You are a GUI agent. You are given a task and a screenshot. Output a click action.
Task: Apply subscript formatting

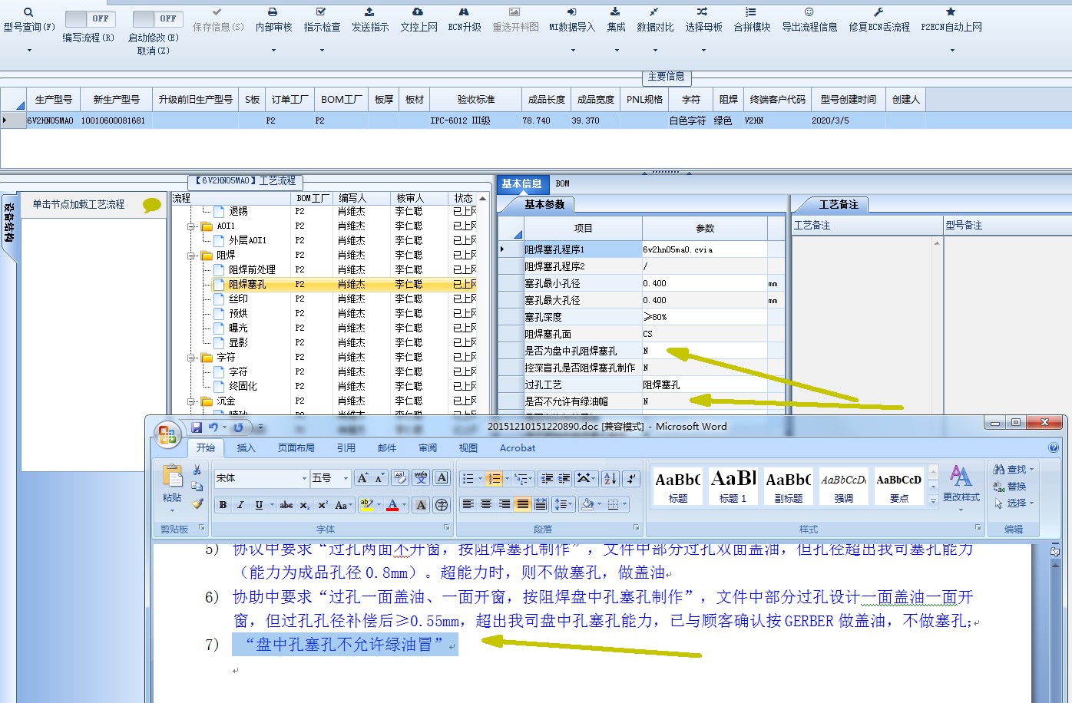305,504
